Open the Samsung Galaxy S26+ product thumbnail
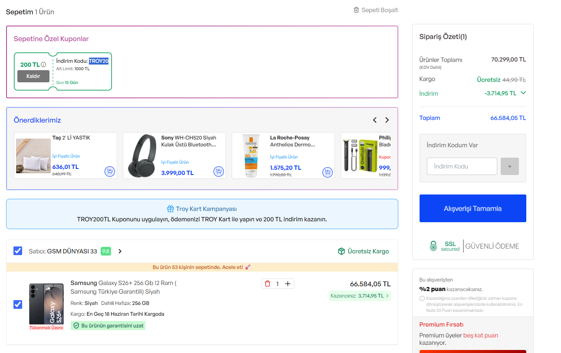Image resolution: width=561 pixels, height=353 pixels. (46, 304)
